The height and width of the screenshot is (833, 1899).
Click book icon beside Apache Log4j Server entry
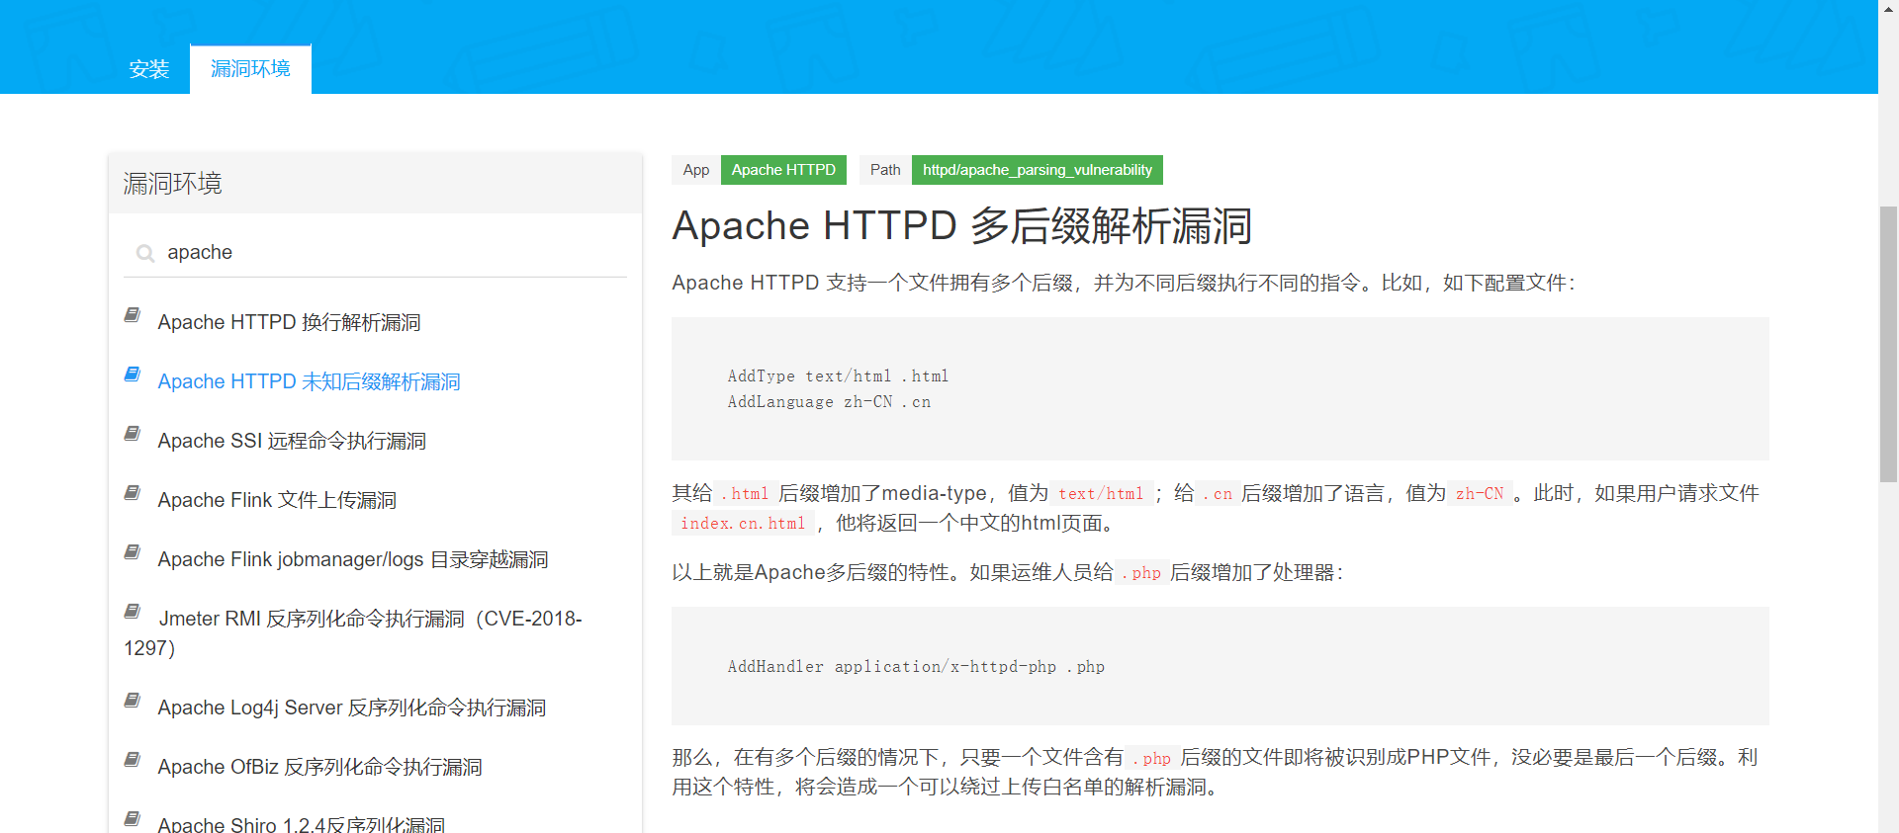click(x=132, y=701)
